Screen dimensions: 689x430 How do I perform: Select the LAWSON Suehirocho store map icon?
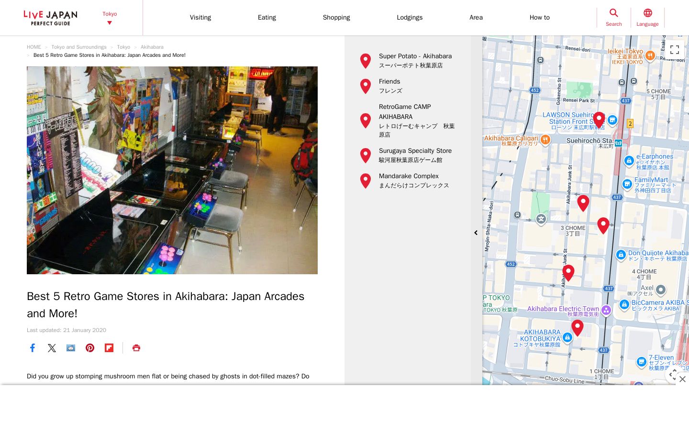[612, 120]
